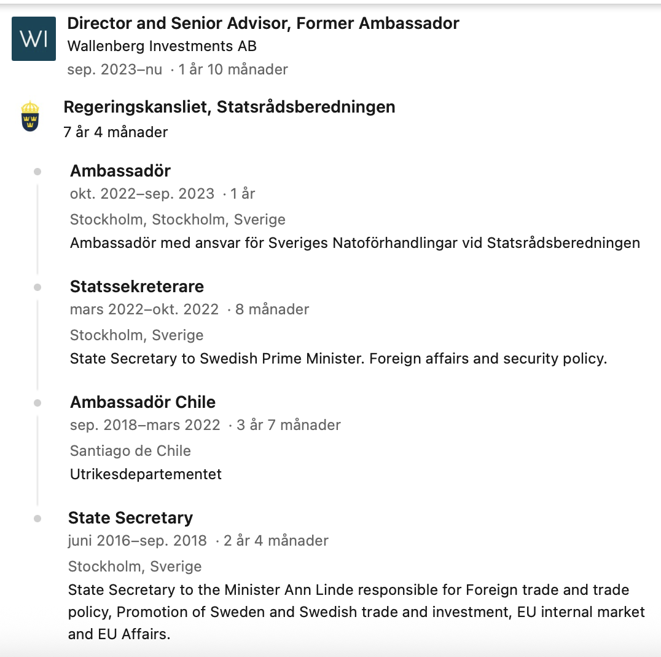
Task: Click the sep. 2023–nu date range
Action: point(115,70)
